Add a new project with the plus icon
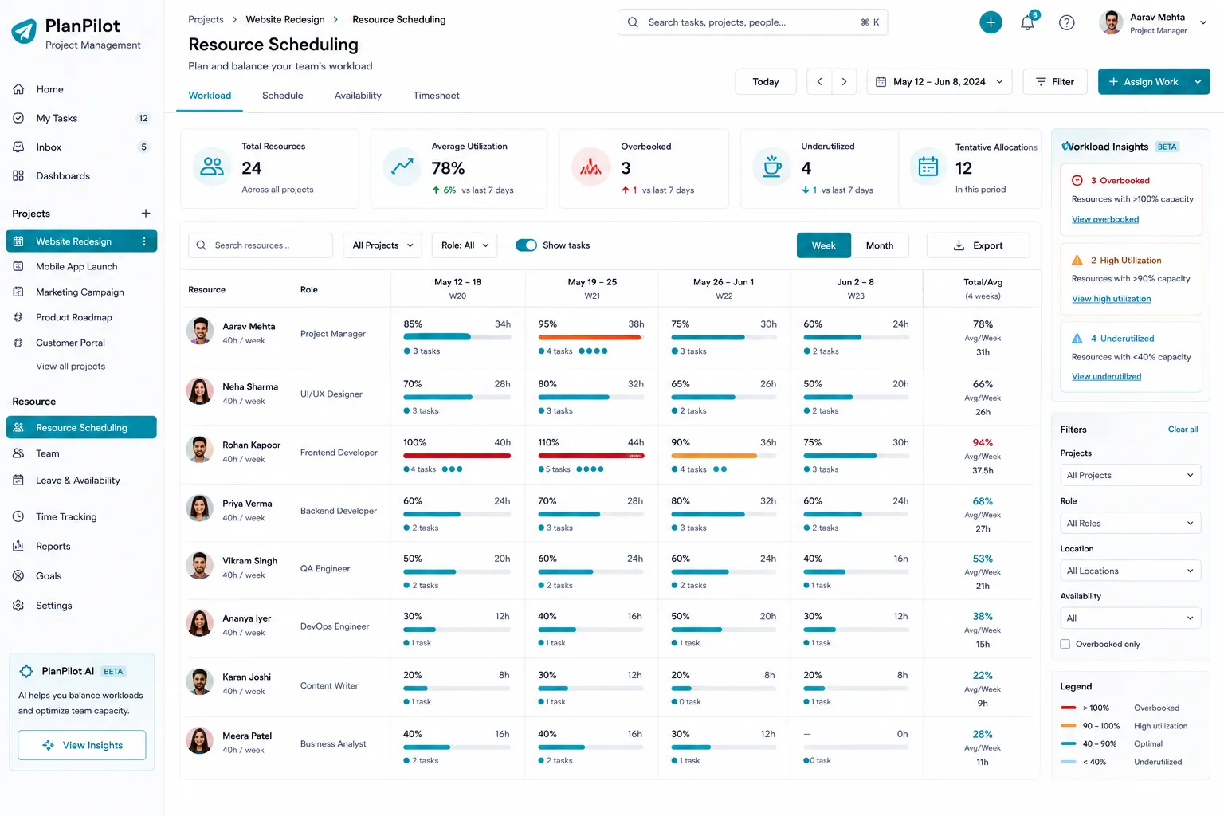 point(146,214)
